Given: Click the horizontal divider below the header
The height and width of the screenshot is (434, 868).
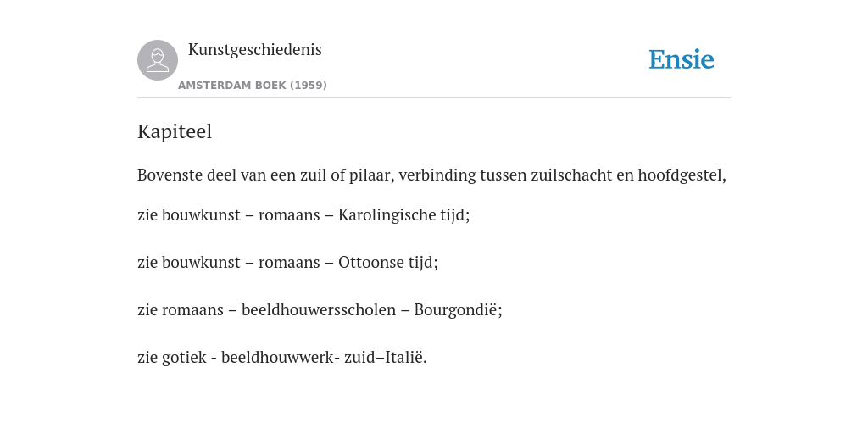Looking at the screenshot, I should [434, 98].
